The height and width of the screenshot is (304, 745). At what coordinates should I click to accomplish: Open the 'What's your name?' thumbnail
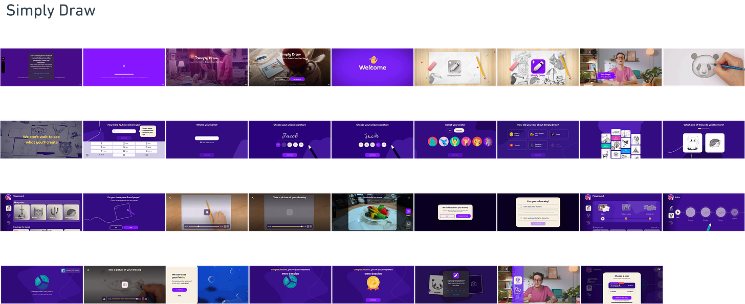[x=207, y=139]
